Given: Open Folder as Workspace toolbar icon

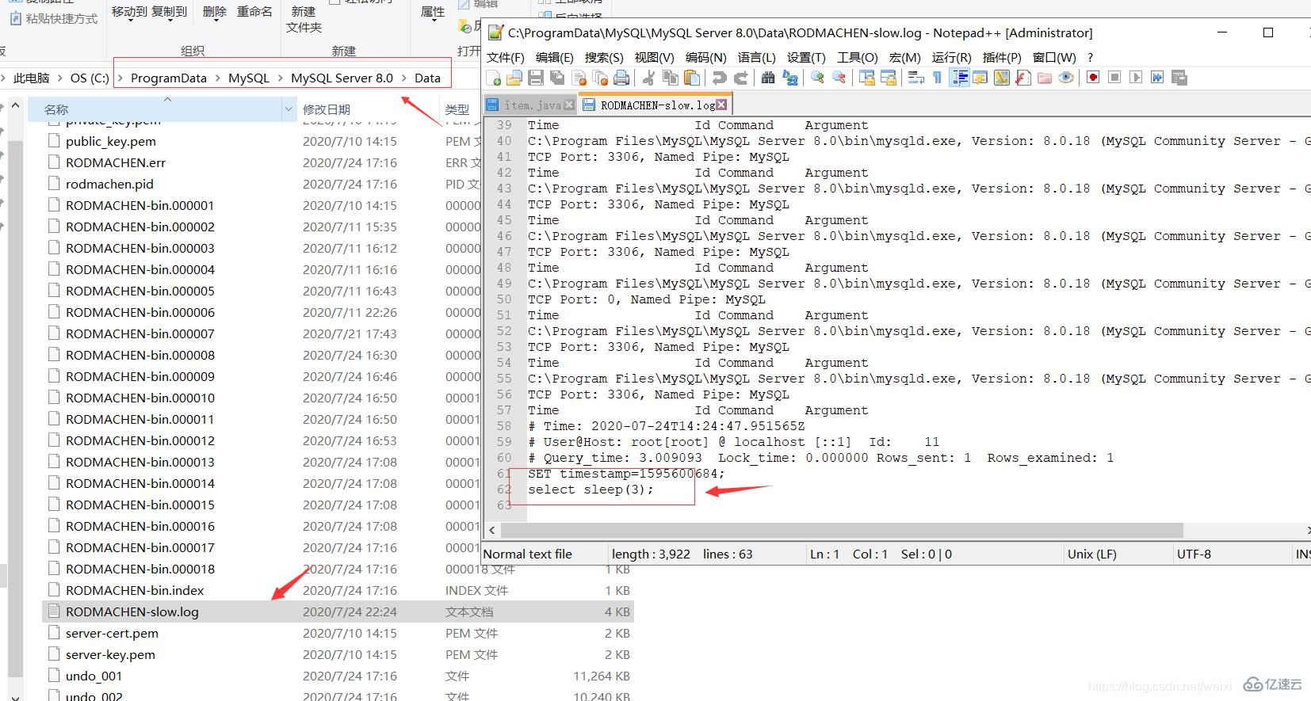Looking at the screenshot, I should click(1045, 78).
